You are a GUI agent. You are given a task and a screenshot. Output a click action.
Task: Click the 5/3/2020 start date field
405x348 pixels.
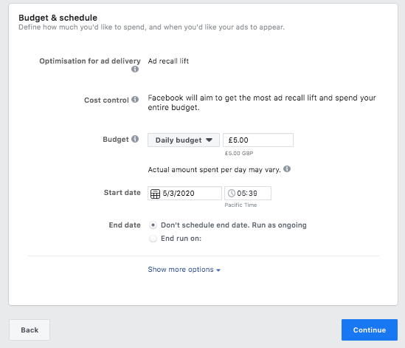184,194
